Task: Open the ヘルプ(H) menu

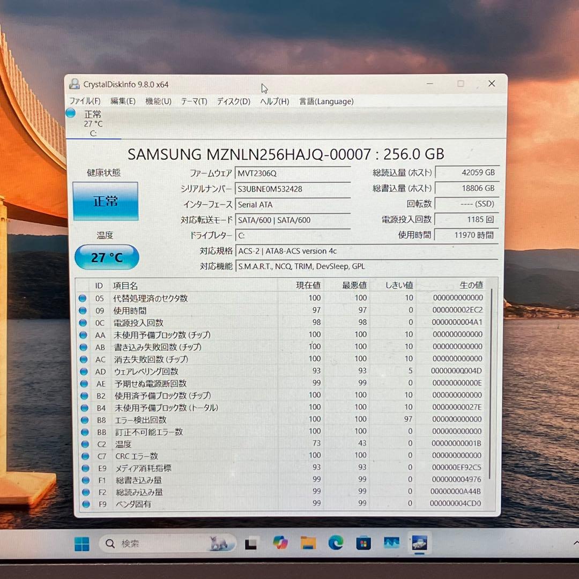Action: click(x=274, y=101)
